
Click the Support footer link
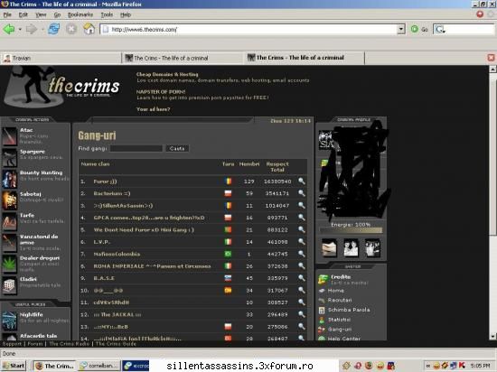tap(12, 344)
